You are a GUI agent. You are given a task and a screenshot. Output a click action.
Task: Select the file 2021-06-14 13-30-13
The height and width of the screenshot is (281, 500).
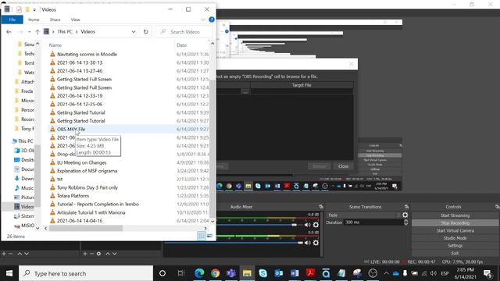(80, 62)
